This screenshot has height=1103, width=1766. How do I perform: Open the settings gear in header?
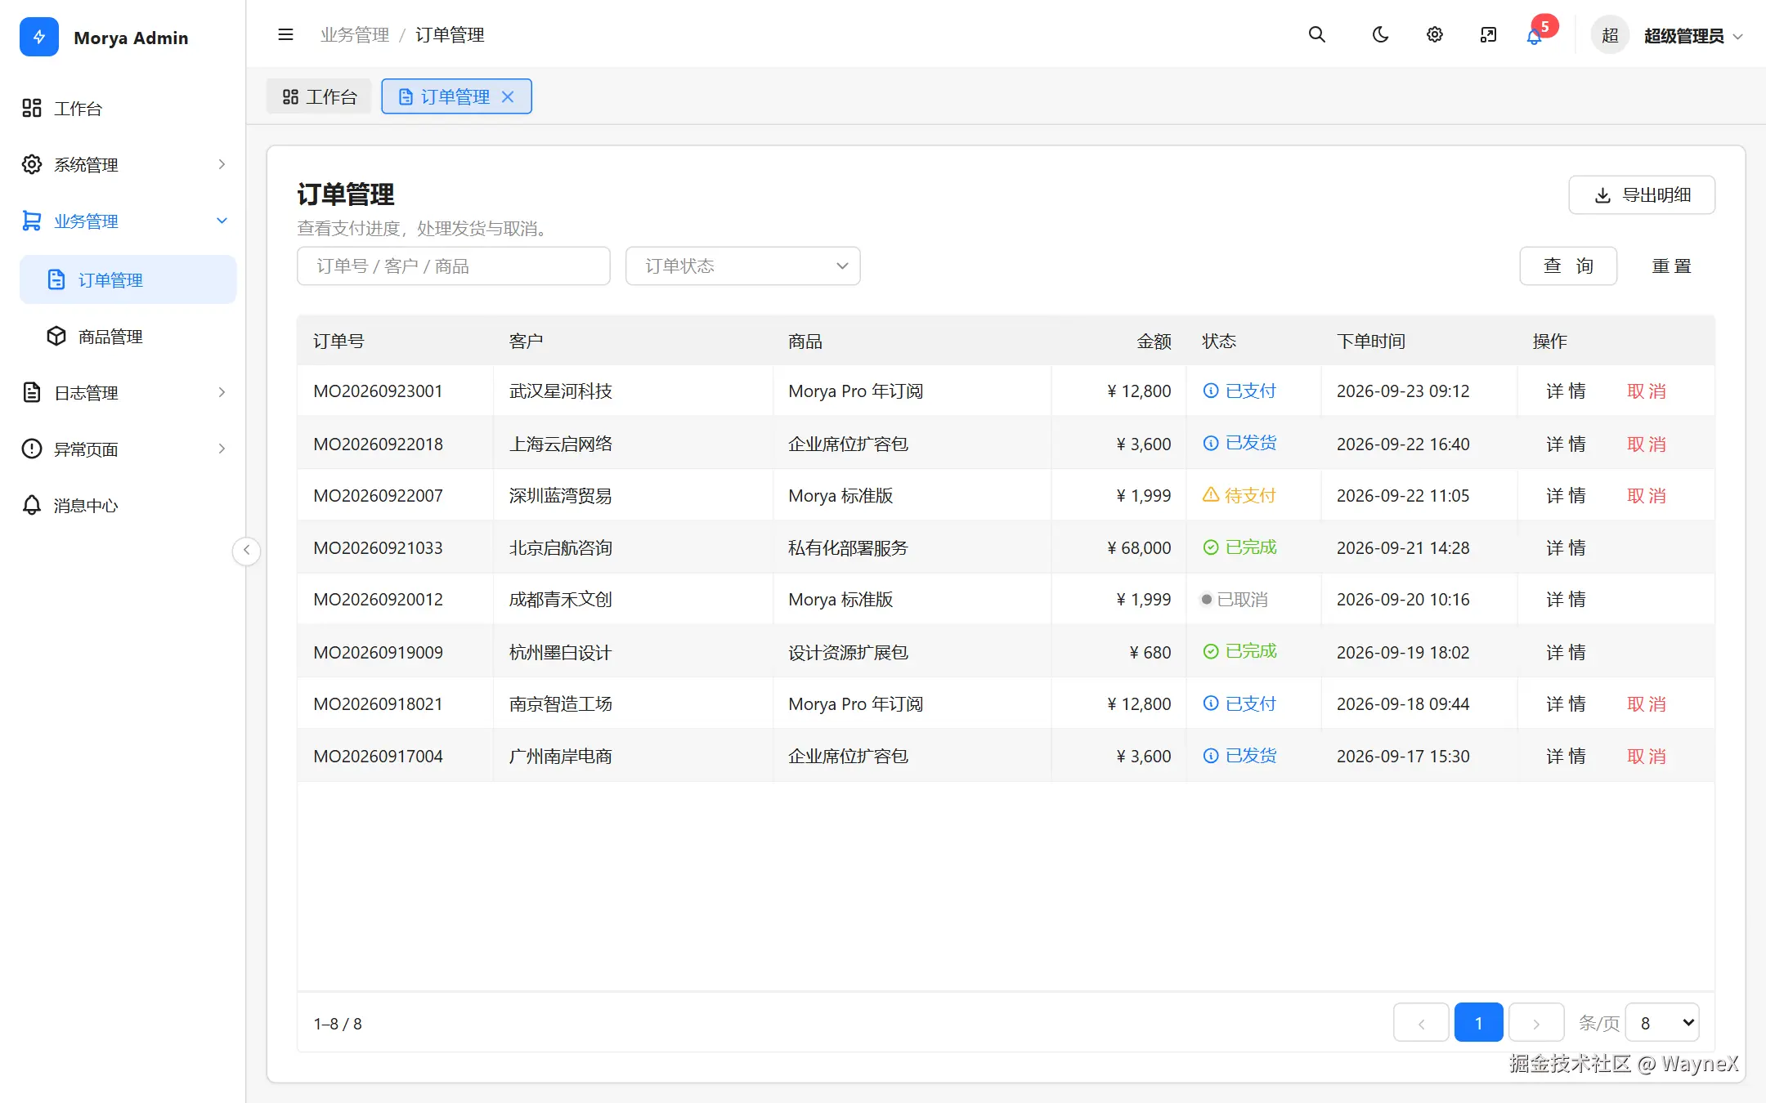(x=1435, y=34)
